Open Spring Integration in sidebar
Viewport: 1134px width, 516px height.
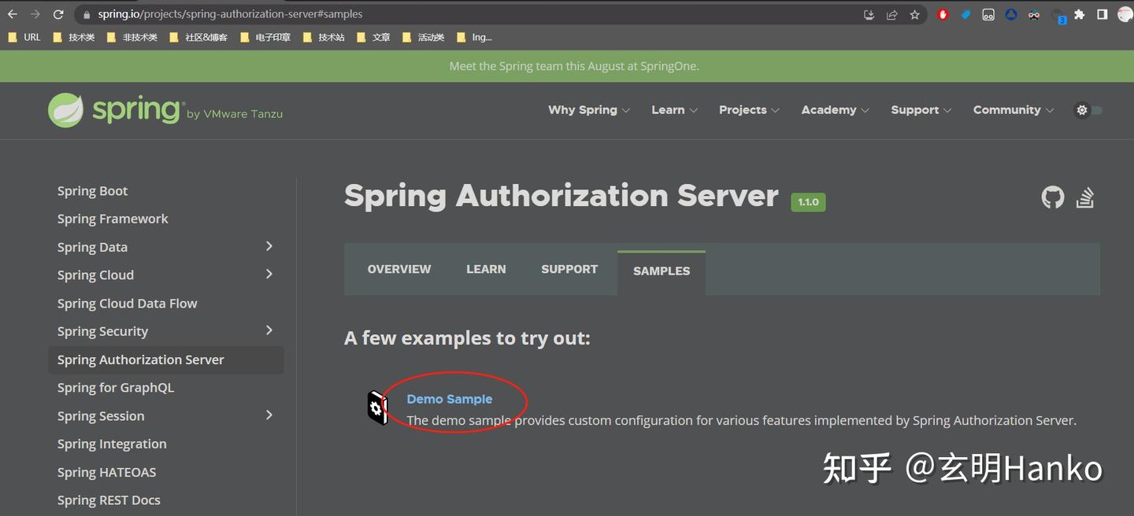pyautogui.click(x=112, y=444)
